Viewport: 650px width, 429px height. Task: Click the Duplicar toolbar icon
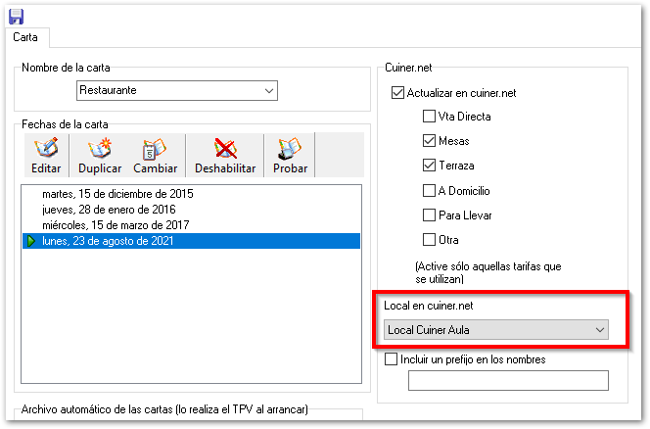[x=100, y=156]
